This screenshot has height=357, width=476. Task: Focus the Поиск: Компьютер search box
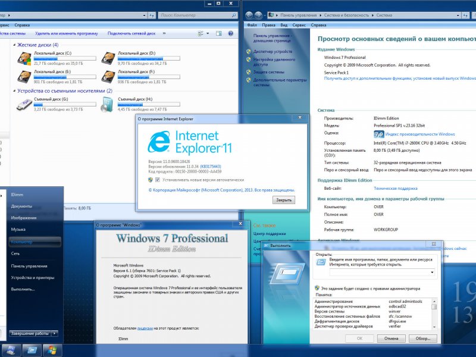(195, 15)
